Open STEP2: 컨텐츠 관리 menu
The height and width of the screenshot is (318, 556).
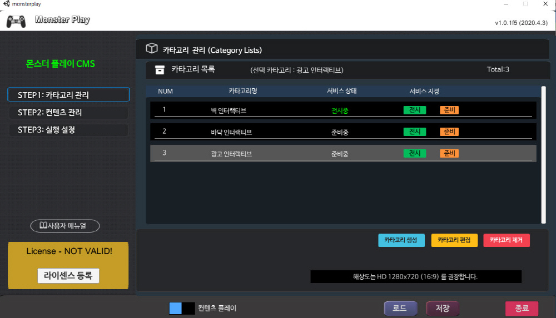68,112
